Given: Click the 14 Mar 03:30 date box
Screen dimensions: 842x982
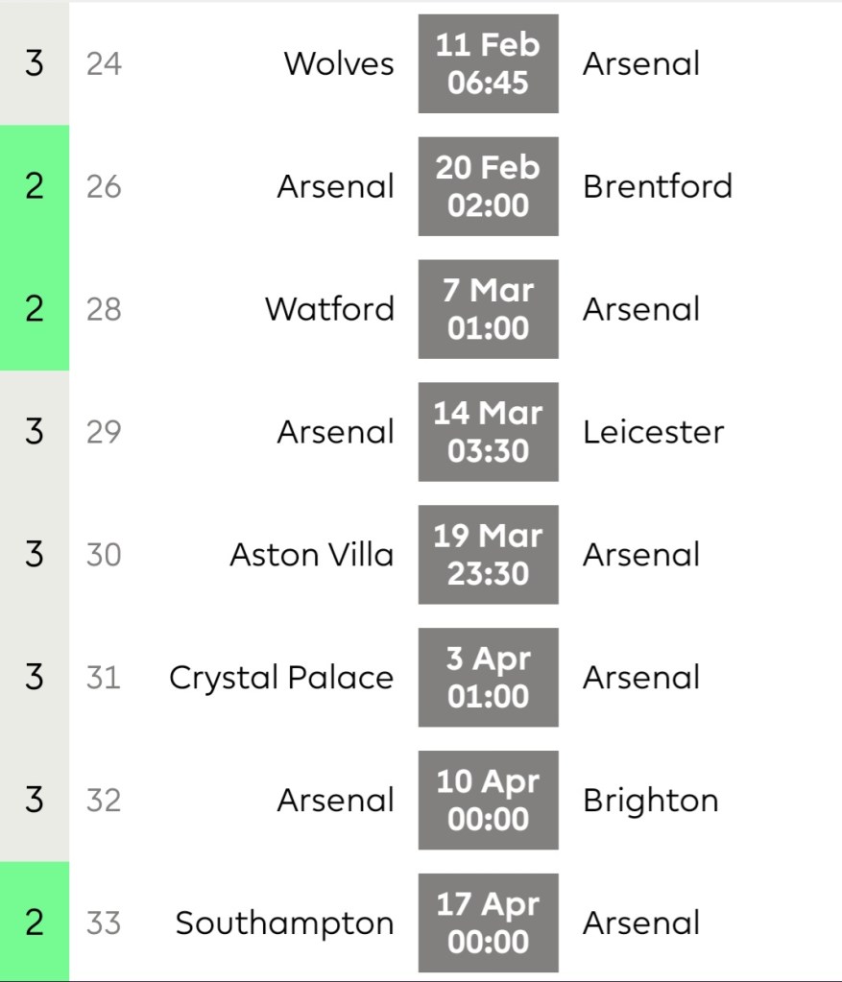Looking at the screenshot, I should (x=488, y=432).
